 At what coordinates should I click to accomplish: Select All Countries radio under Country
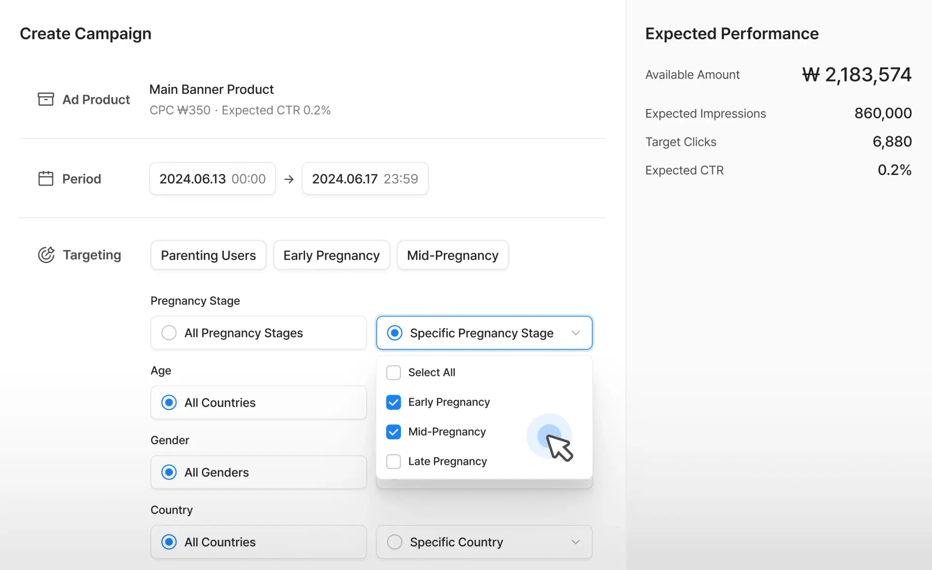click(169, 542)
